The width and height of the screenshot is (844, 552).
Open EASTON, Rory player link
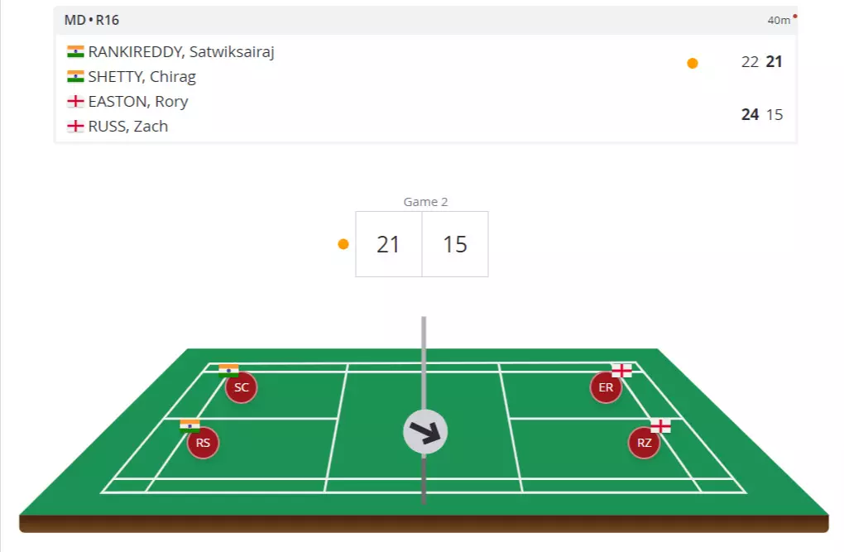137,102
